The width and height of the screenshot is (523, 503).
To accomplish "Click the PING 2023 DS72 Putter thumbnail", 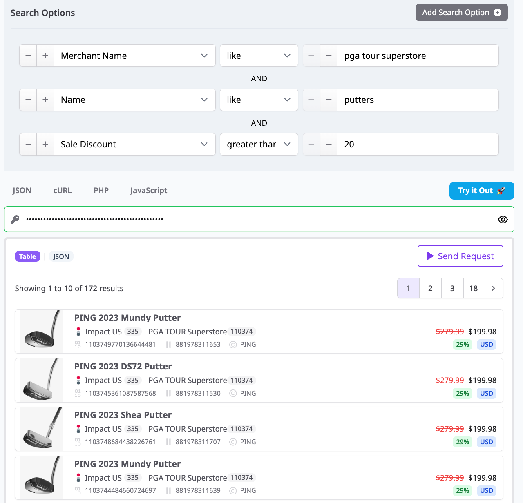I will tap(41, 381).
